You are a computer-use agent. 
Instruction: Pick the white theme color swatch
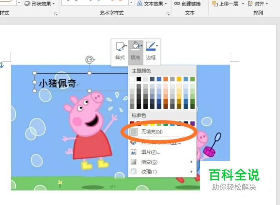(132, 79)
